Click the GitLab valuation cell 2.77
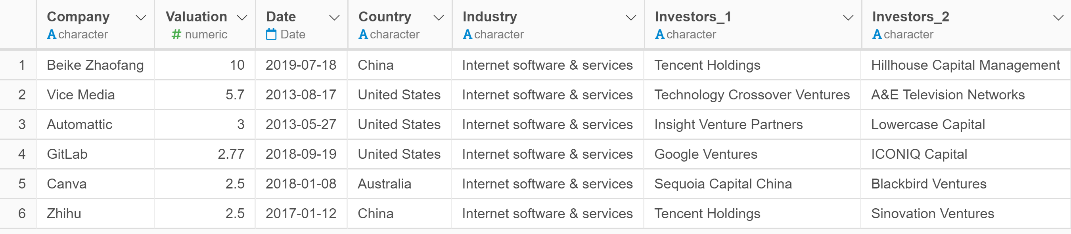The image size is (1071, 234). (205, 154)
